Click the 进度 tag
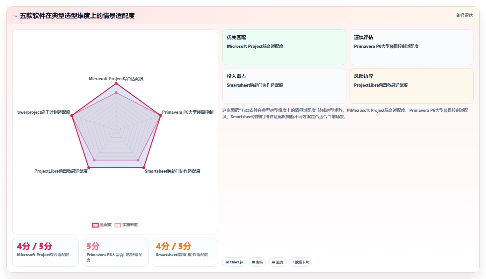Image resolution: width=486 pixels, height=279 pixels. coord(277,262)
